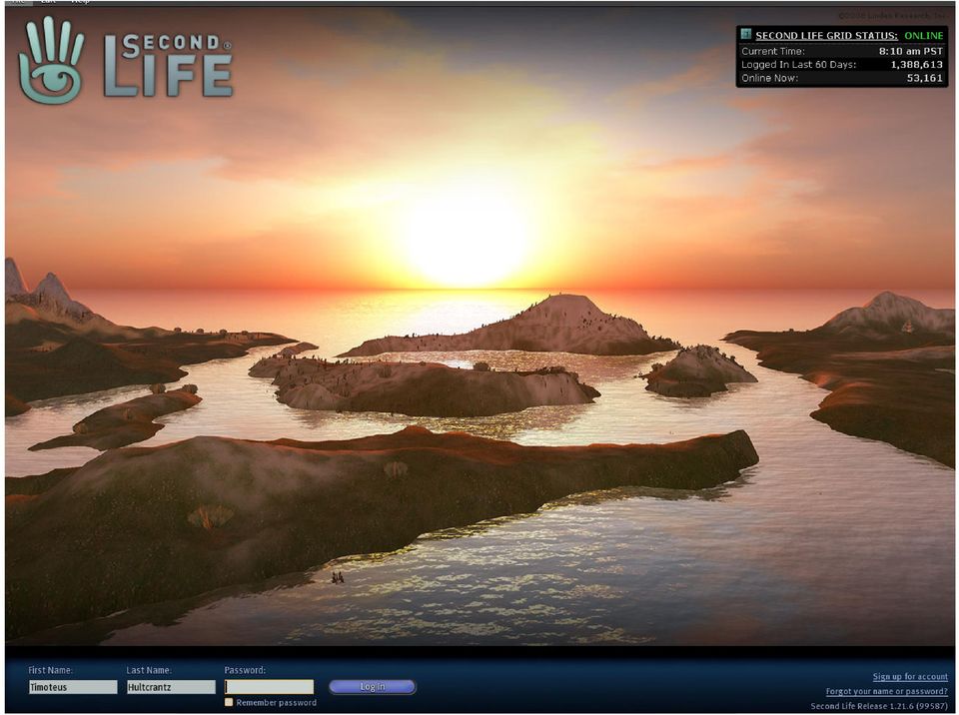959x715 pixels.
Task: Click the "Password:" label
Action: click(245, 670)
